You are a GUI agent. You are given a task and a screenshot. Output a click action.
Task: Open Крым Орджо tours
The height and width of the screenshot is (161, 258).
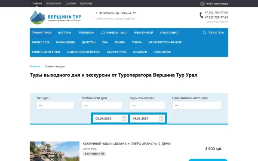point(169,33)
